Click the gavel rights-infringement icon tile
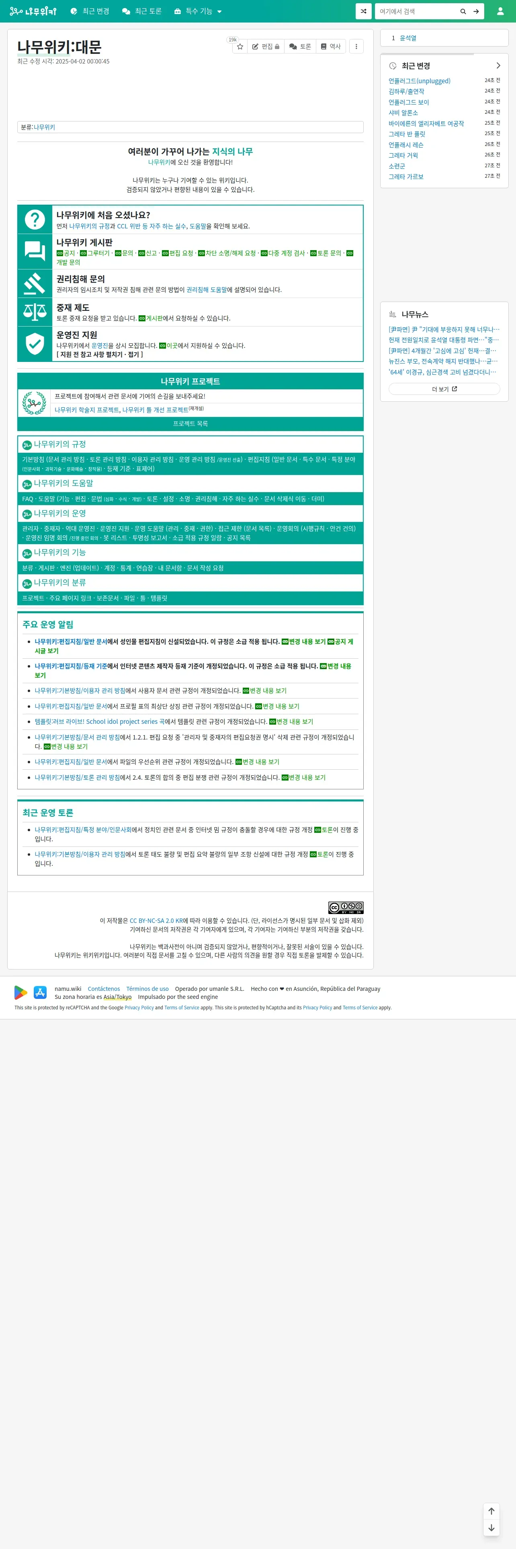The height and width of the screenshot is (1549, 516). tap(35, 283)
